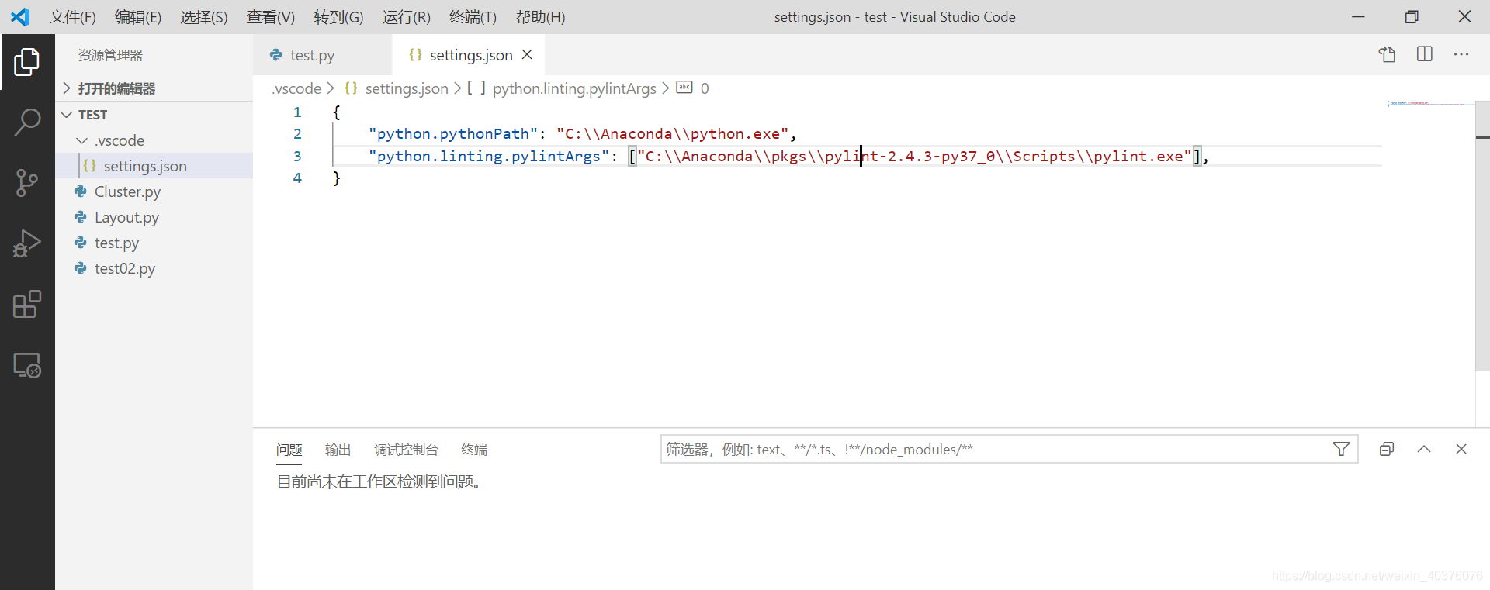Image resolution: width=1490 pixels, height=590 pixels.
Task: Click line number 2 in the gutter
Action: [297, 134]
